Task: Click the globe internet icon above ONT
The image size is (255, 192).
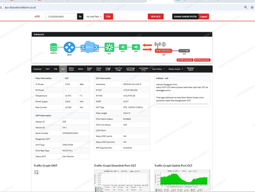Action: coord(164,44)
